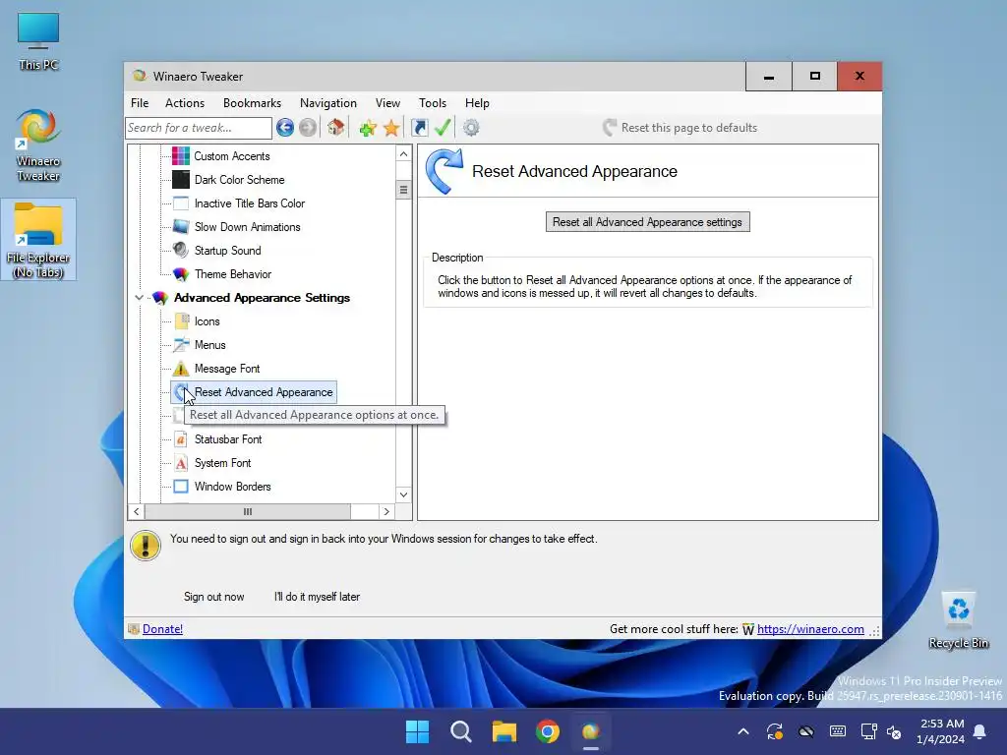Click the Message Font warning icon
The height and width of the screenshot is (755, 1007).
tap(181, 369)
